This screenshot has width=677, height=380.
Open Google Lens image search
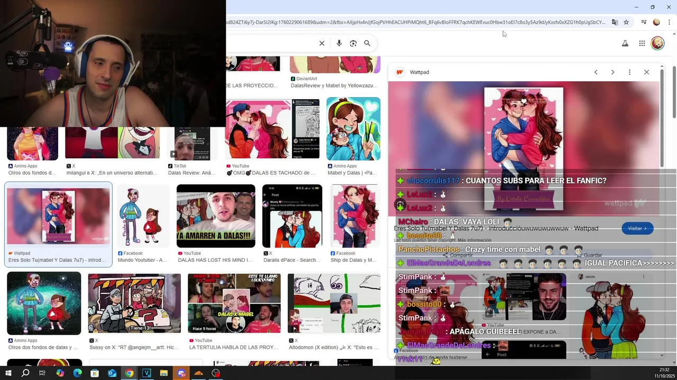tap(353, 43)
